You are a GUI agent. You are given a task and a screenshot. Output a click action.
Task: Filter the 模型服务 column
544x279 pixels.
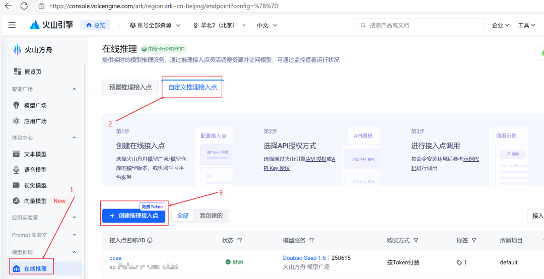pyautogui.click(x=312, y=241)
